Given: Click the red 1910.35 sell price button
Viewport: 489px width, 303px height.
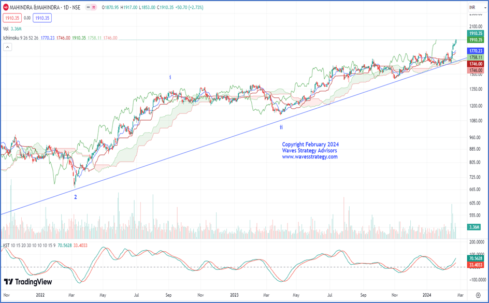Looking at the screenshot, I should tap(12, 18).
